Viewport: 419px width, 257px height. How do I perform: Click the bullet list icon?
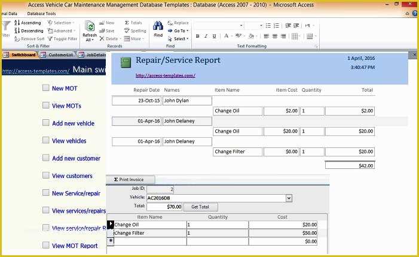(x=268, y=25)
